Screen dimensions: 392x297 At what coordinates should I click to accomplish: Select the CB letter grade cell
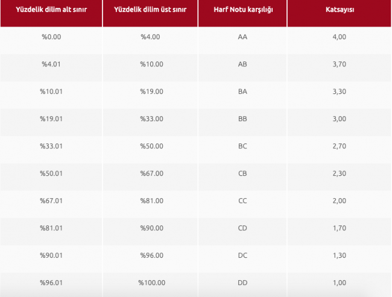tap(242, 177)
